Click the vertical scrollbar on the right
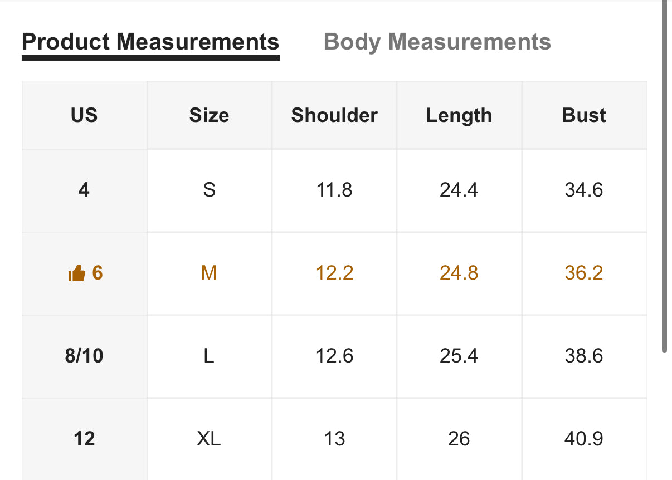Screen dimensions: 672x480 [664, 176]
